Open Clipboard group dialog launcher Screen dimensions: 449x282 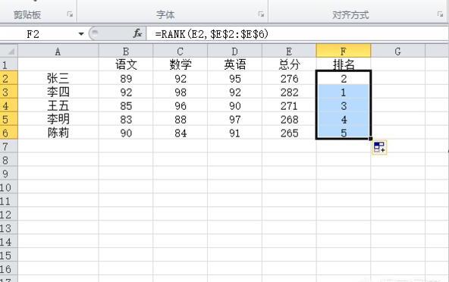click(x=70, y=14)
